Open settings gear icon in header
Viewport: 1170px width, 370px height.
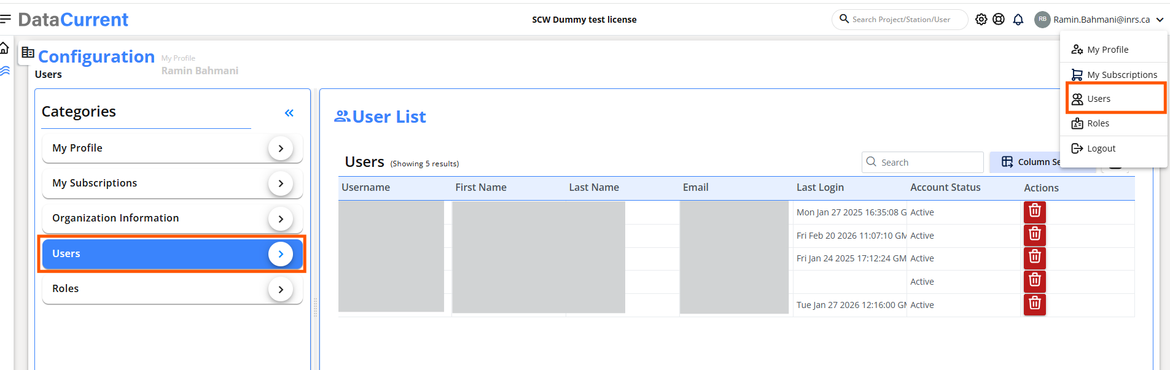[981, 19]
